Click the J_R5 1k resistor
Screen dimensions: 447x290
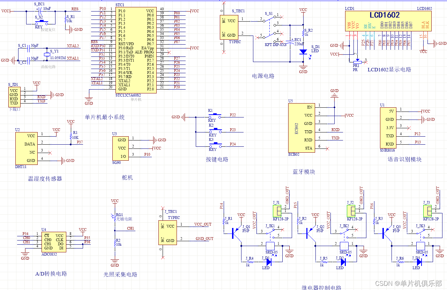(324, 261)
